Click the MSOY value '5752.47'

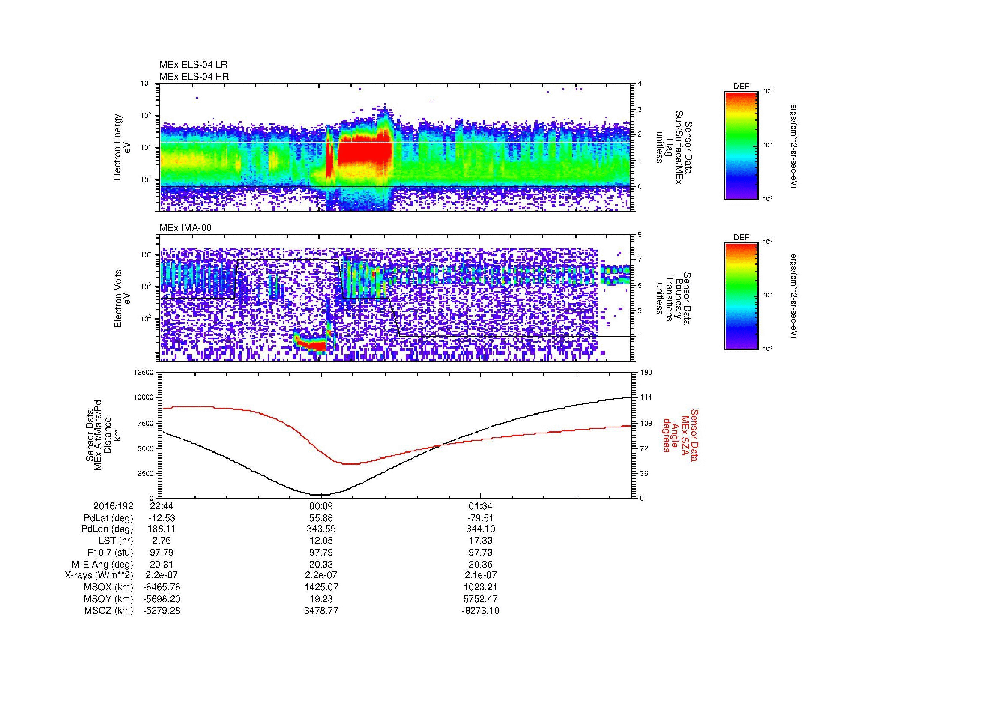(481, 599)
